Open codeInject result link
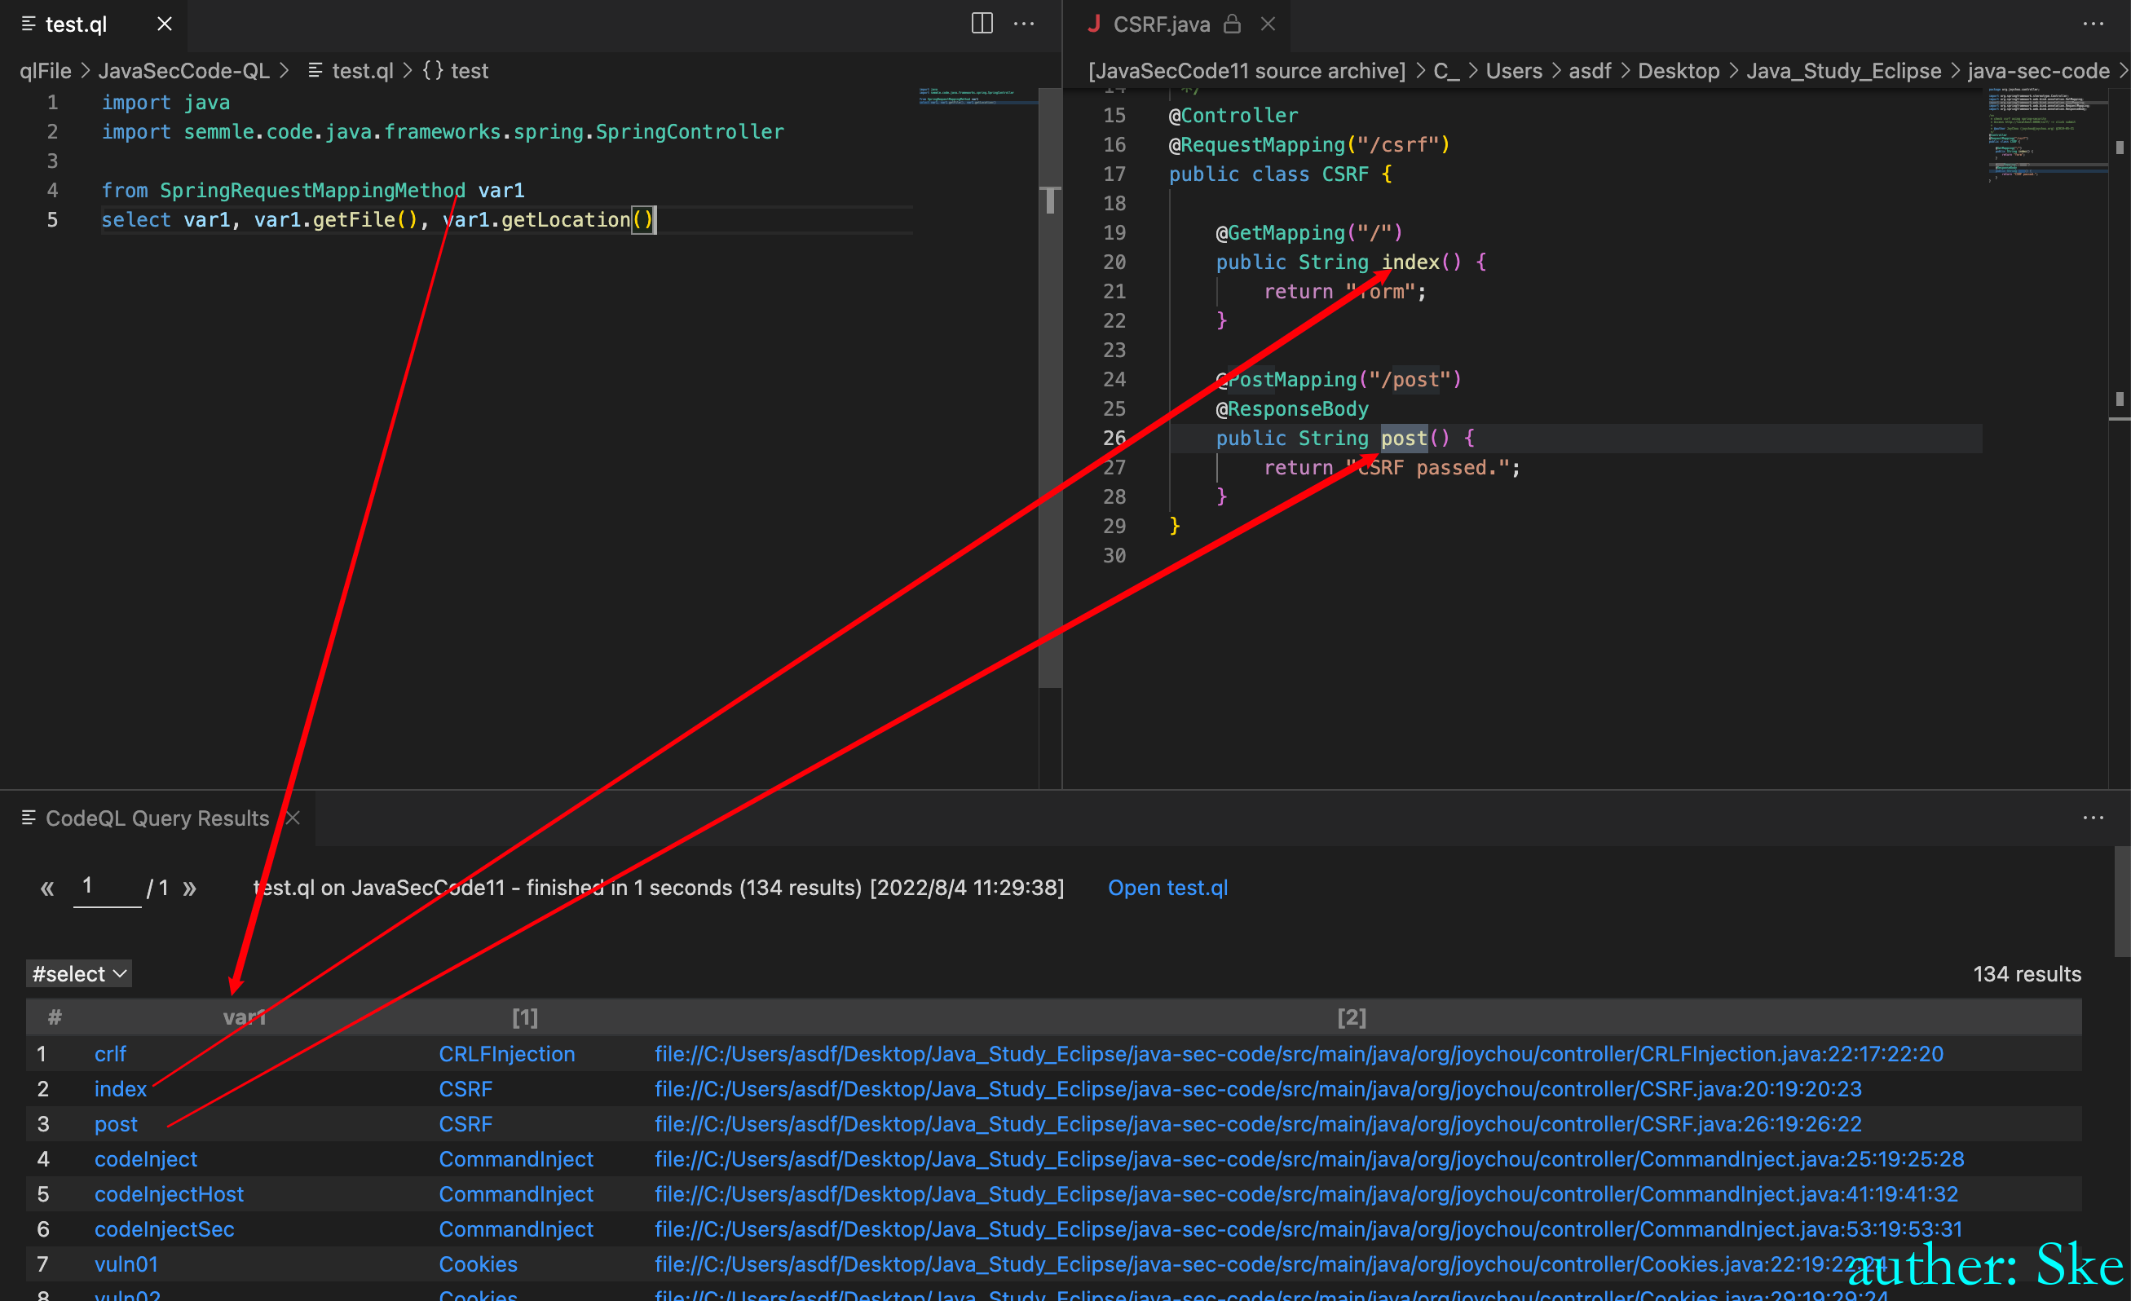2131x1301 pixels. tap(145, 1159)
